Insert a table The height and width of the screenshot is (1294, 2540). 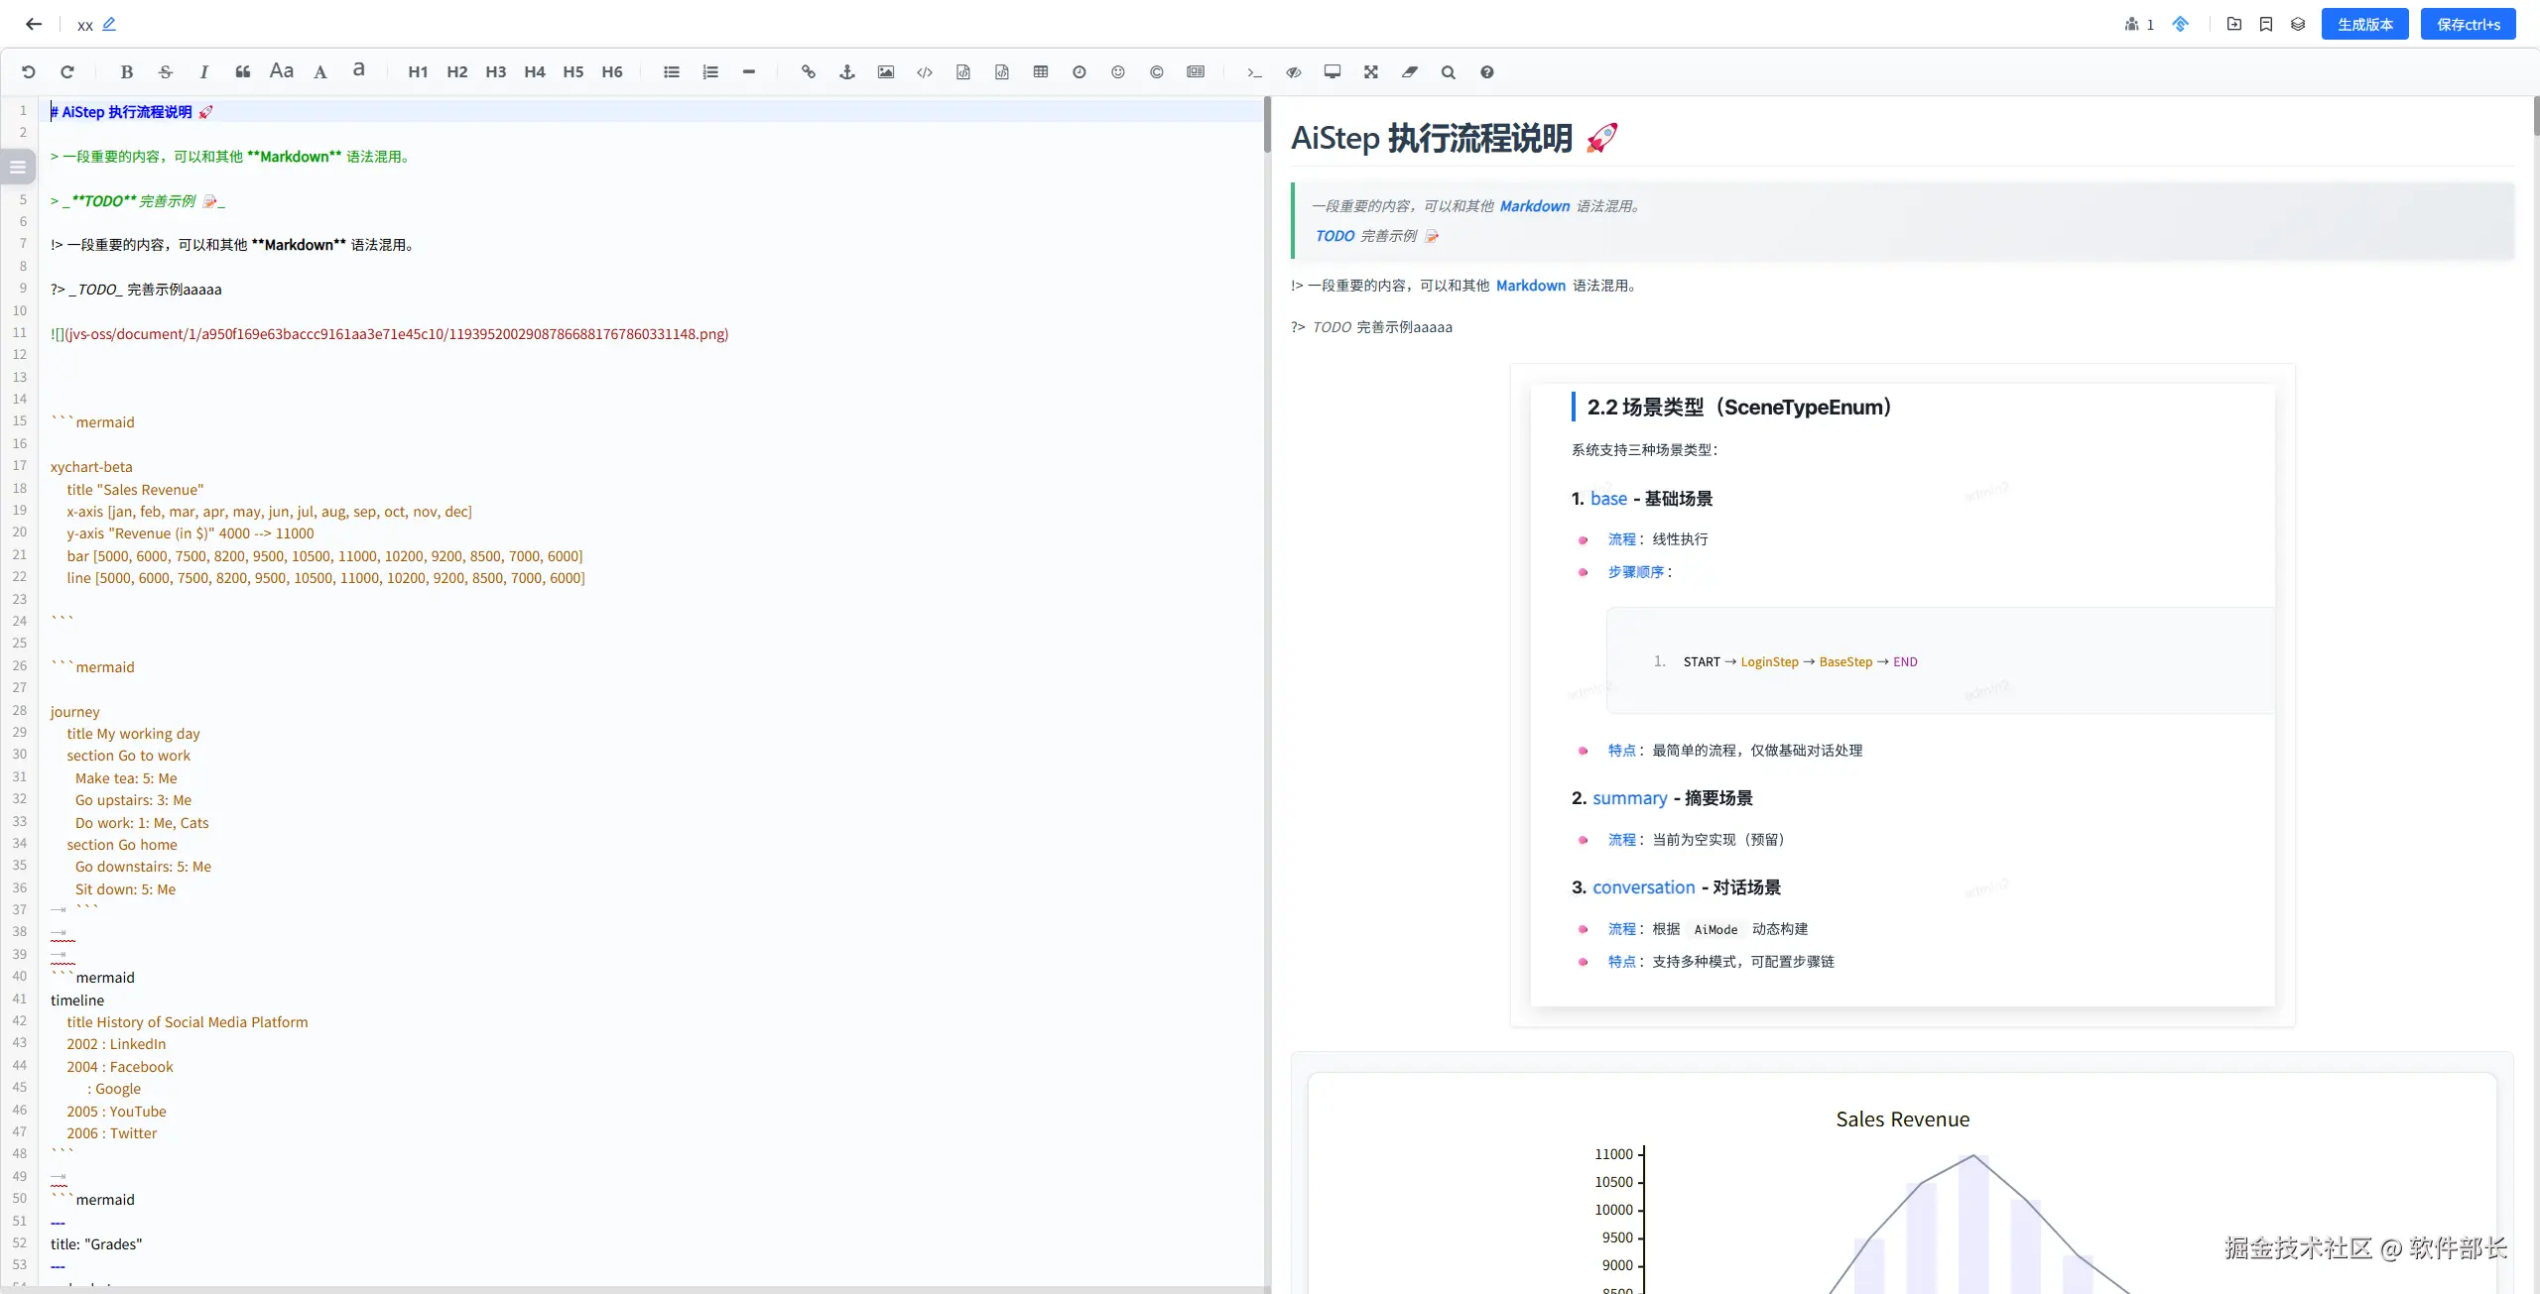point(1040,71)
